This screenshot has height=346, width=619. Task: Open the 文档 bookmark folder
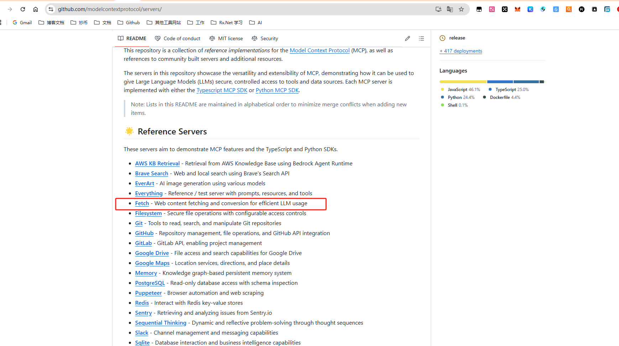[x=103, y=22]
